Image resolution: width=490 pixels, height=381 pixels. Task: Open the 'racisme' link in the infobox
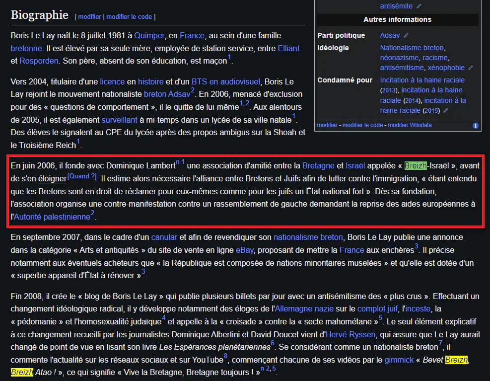point(435,58)
